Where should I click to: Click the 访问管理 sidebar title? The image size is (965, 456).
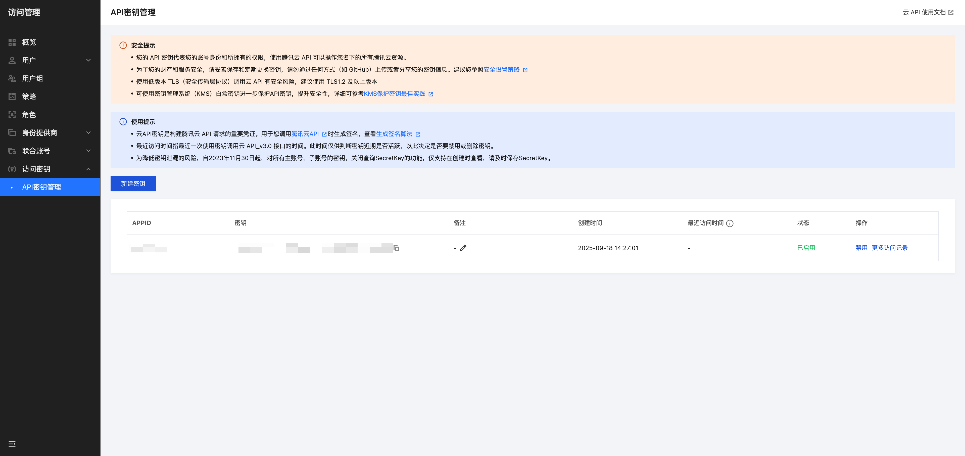tap(24, 12)
